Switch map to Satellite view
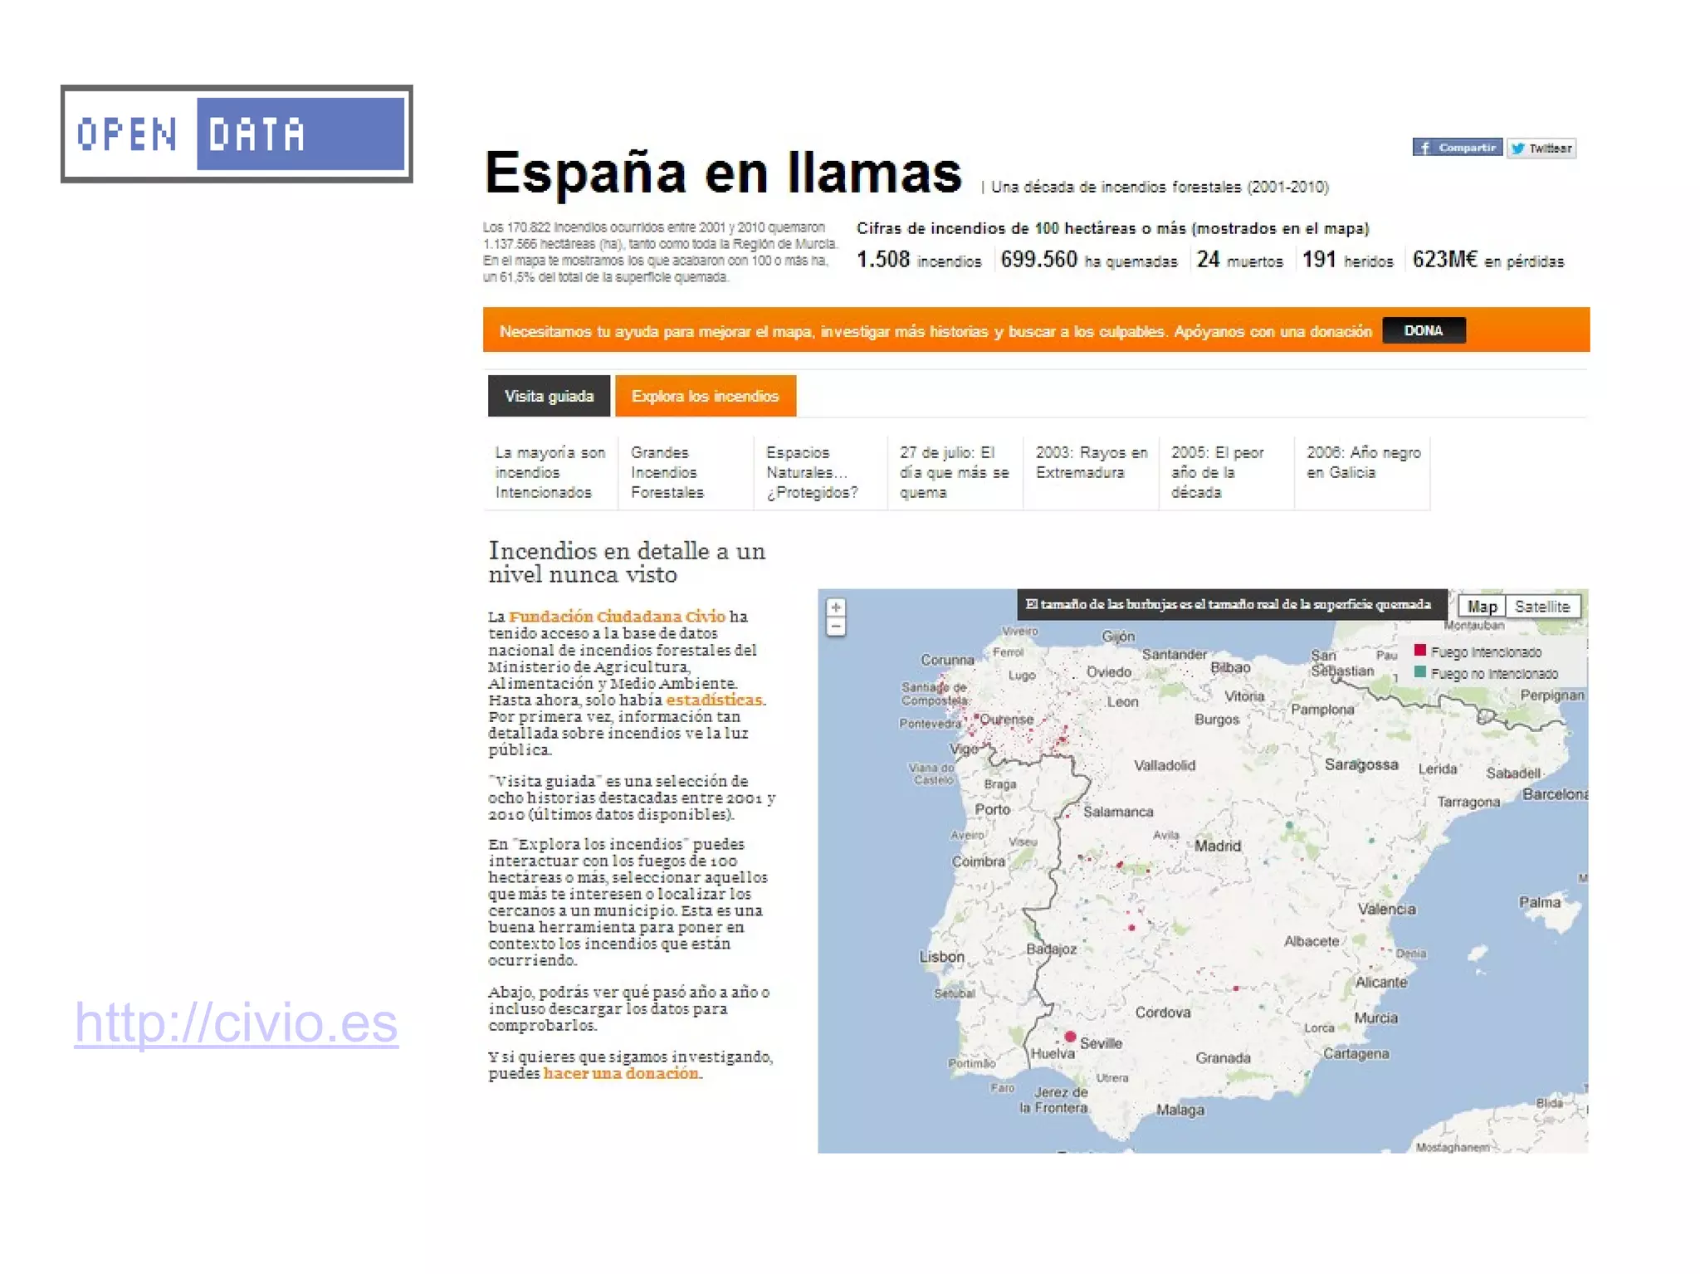 [x=1541, y=607]
